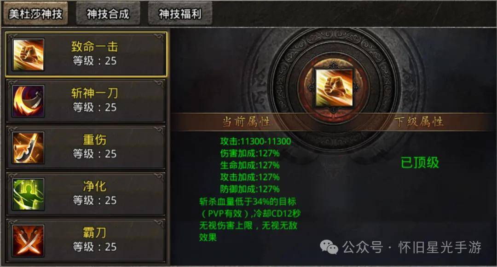Click the 重伤 sword skill icon
Image resolution: width=497 pixels, height=267 pixels.
[x=28, y=148]
